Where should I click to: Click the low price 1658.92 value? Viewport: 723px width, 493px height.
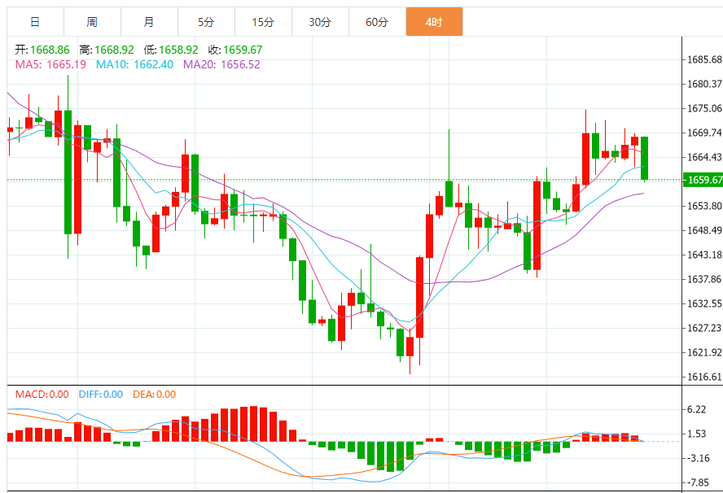pos(178,50)
